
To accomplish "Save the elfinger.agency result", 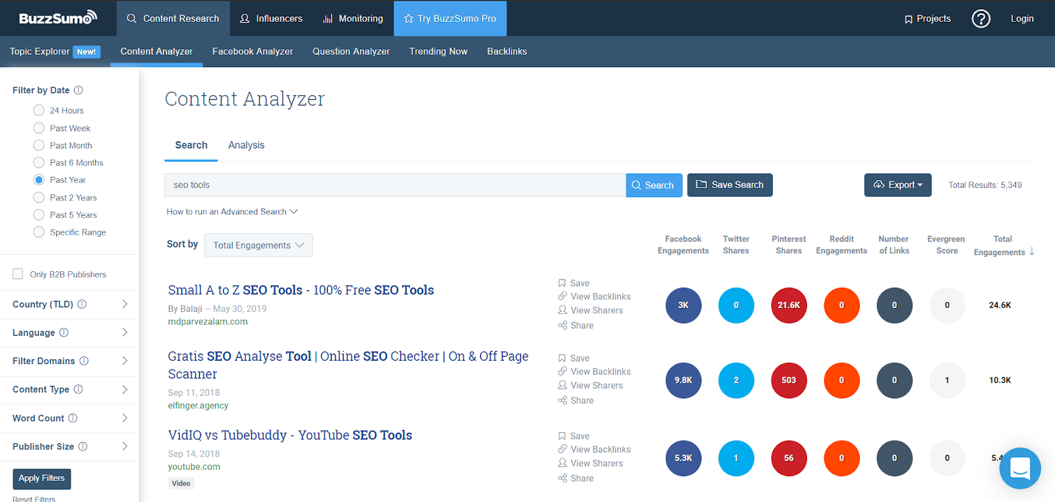I will point(574,358).
